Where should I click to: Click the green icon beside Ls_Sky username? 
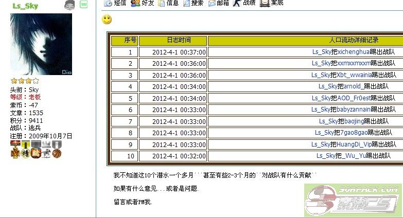83,5
